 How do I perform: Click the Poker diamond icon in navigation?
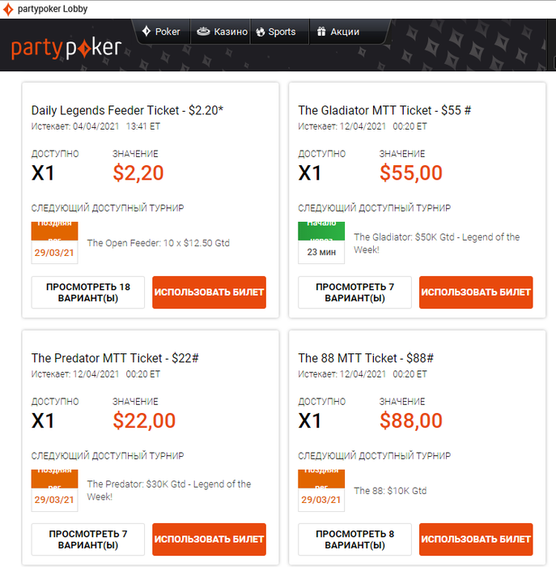click(146, 32)
